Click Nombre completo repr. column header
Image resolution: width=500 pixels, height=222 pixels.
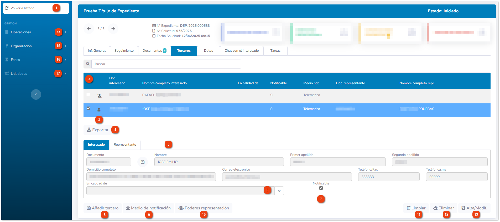coord(417,83)
